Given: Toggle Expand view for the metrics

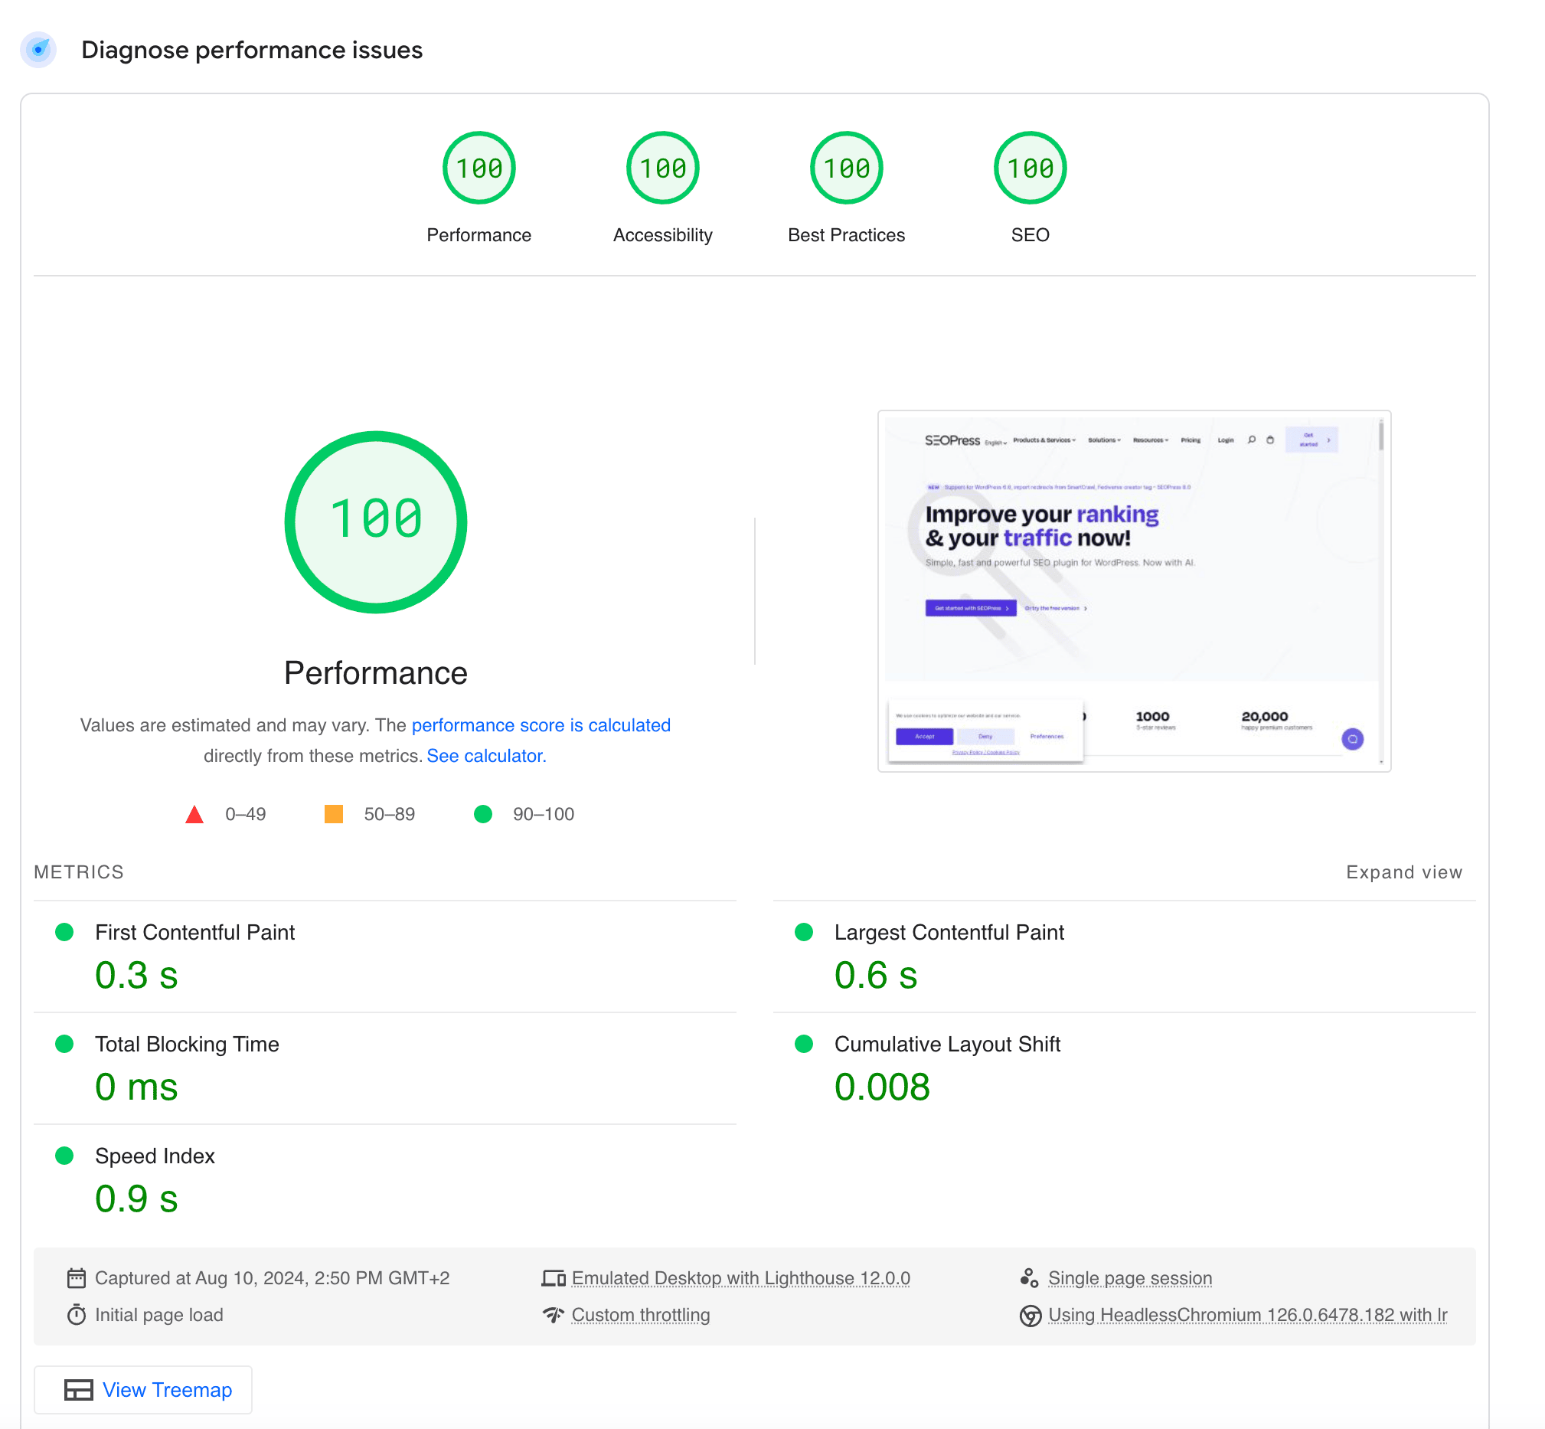Looking at the screenshot, I should [x=1403, y=872].
